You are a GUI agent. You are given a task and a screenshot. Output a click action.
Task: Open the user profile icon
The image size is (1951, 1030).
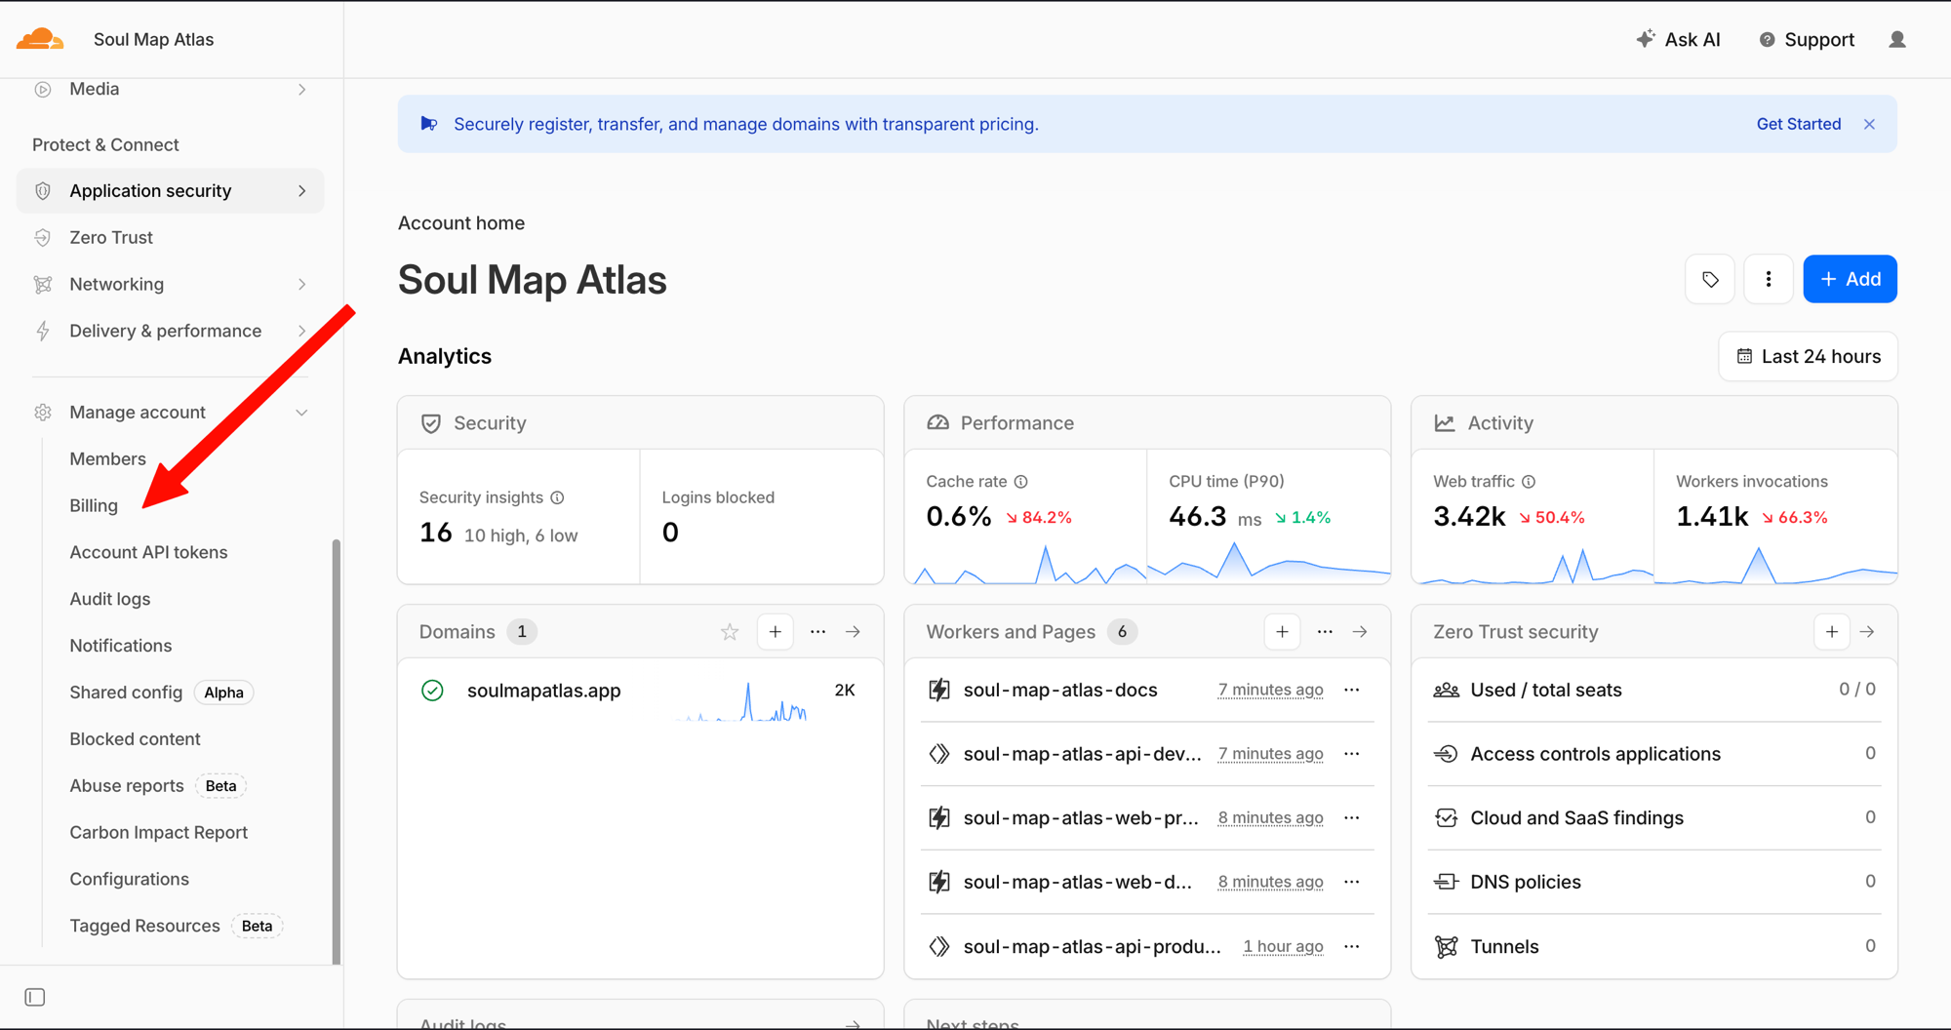[x=1897, y=40]
